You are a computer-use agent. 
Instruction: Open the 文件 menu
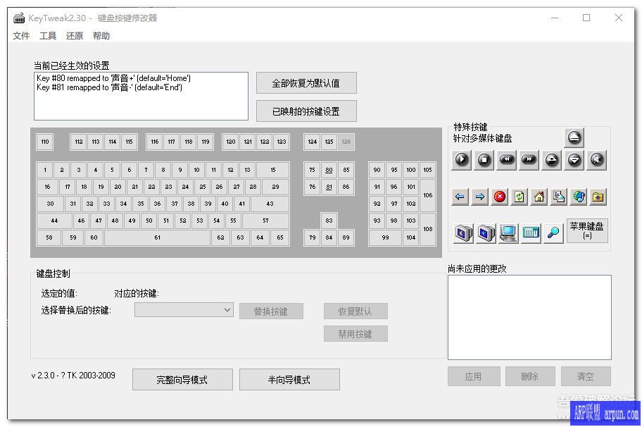tap(21, 36)
